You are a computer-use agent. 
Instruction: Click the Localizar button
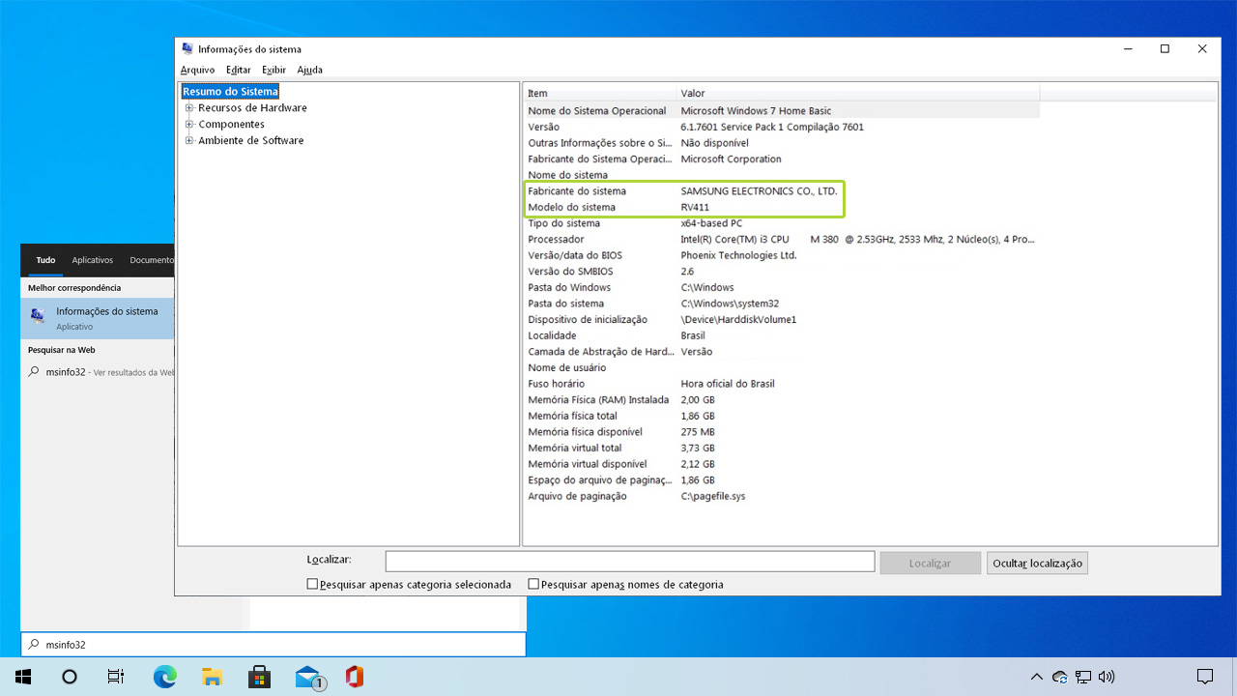pos(930,563)
